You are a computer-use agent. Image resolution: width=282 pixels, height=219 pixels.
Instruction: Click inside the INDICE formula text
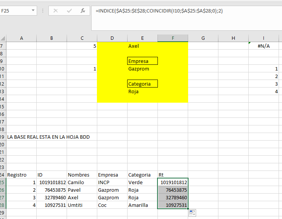[159, 11]
